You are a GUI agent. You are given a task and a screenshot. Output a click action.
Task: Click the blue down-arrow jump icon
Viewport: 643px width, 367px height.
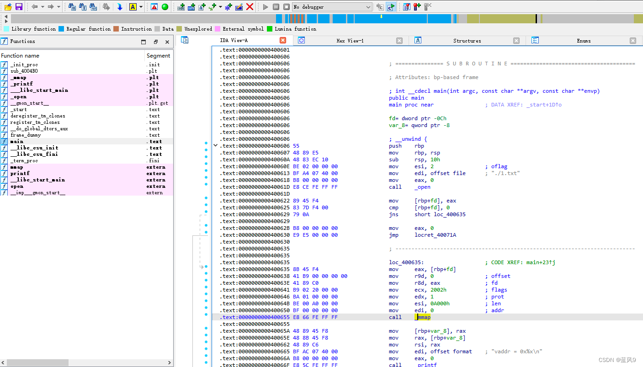coord(120,7)
